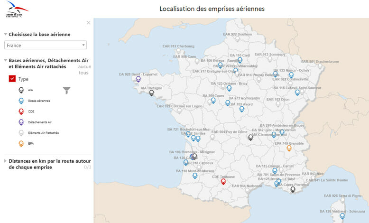Click the BA 126 Ventiseri - Solenzara marker
369x223 pixels.
pos(342,216)
